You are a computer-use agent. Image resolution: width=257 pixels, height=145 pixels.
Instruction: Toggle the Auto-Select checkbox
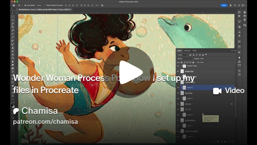[x=25, y=5]
